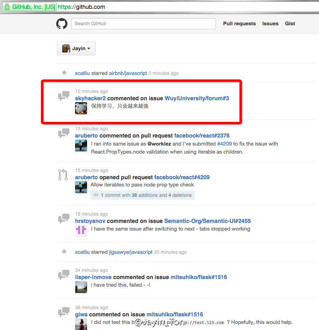This screenshot has width=319, height=330.
Task: Click skyhacker2's avatar thumbnail
Action: coord(81,108)
